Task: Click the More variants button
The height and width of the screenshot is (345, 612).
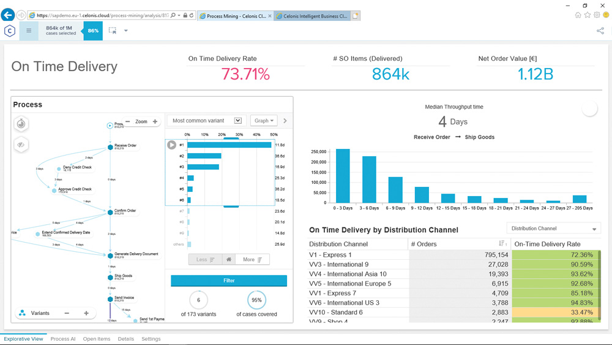Action: pos(252,260)
